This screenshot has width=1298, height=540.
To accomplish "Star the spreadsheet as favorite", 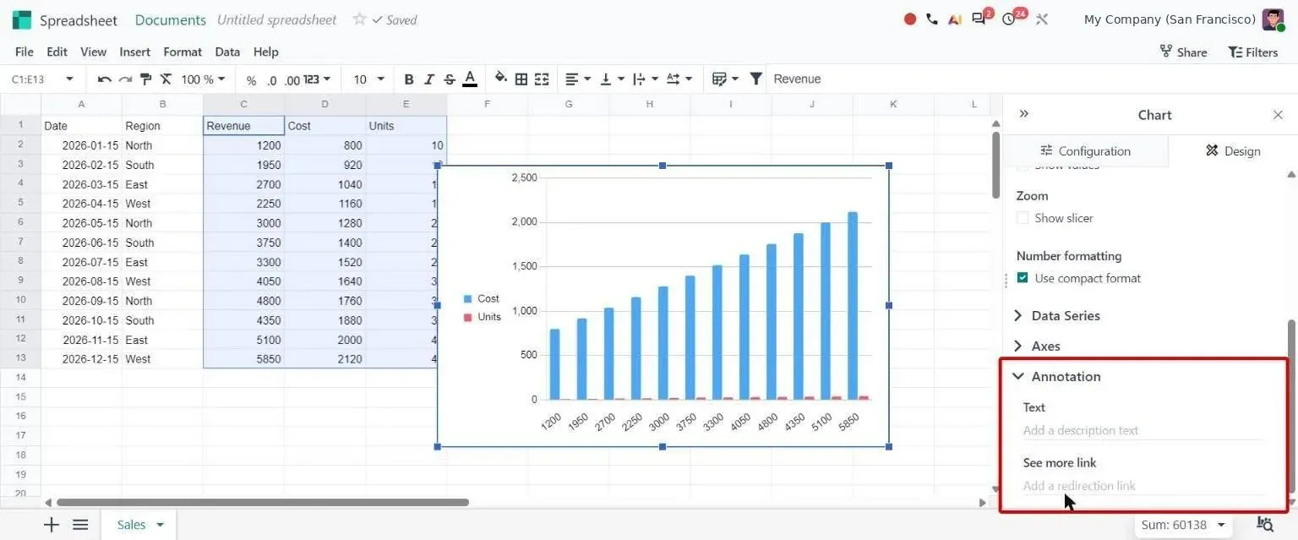I will click(x=359, y=19).
